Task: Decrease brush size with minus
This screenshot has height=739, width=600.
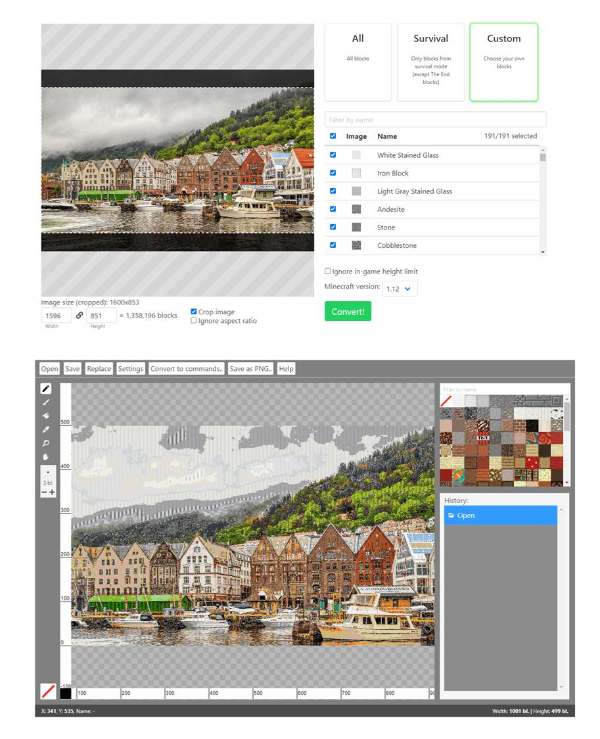Action: click(44, 492)
